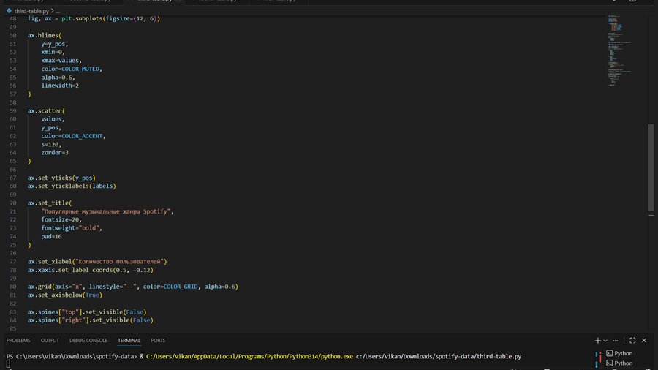Show the DEBUG CONSOLE tab
This screenshot has width=658, height=370.
(x=88, y=340)
